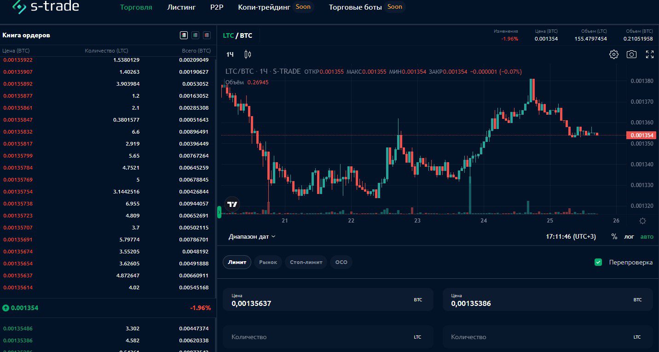659x352 pixels.
Task: Open the 1Ч timeframe selector
Action: (230, 54)
